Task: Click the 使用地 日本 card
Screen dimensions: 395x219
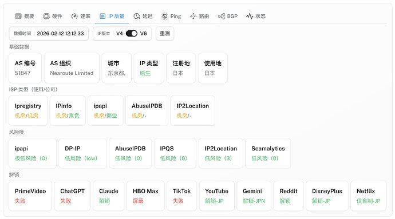Action: [x=213, y=68]
